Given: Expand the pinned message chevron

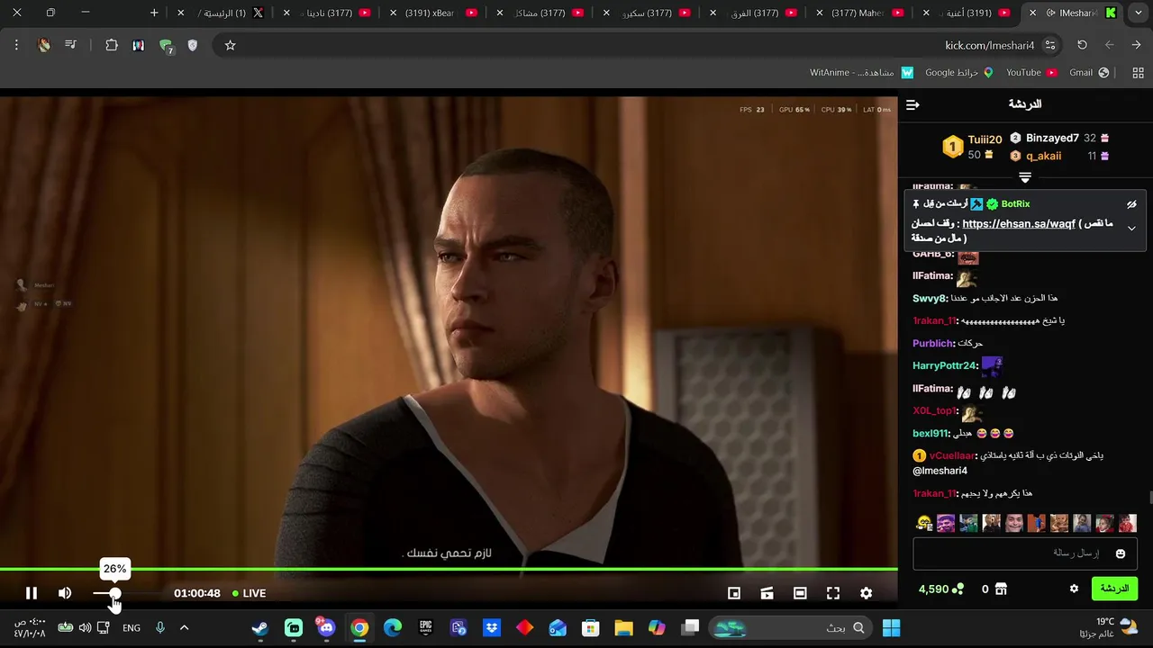Looking at the screenshot, I should [x=1131, y=229].
